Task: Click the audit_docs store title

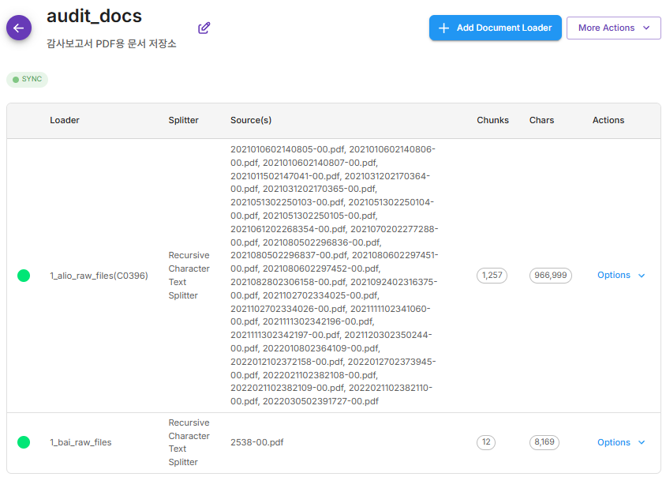Action: pyautogui.click(x=94, y=15)
